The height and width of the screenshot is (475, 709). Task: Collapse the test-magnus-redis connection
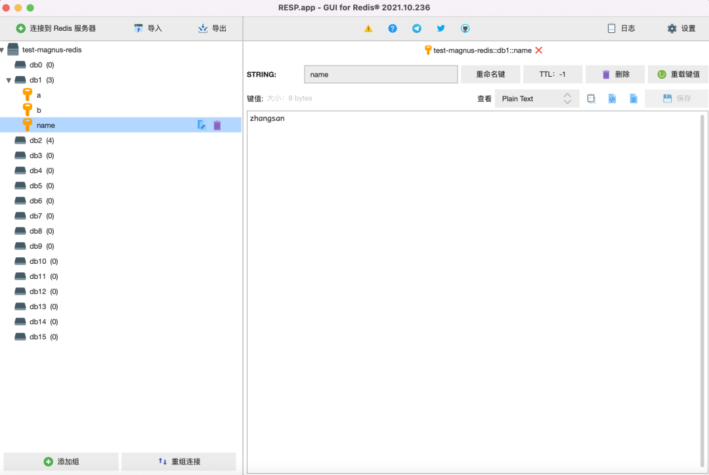[x=3, y=50]
